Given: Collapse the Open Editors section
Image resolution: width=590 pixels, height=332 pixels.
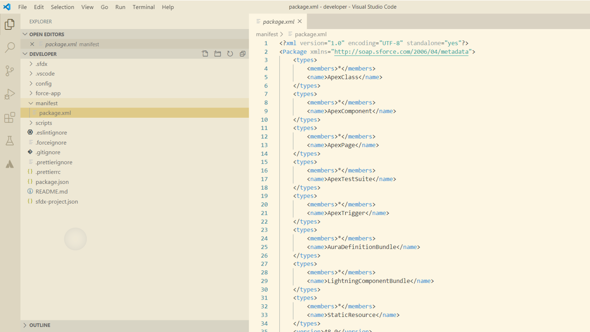Looking at the screenshot, I should (135, 34).
